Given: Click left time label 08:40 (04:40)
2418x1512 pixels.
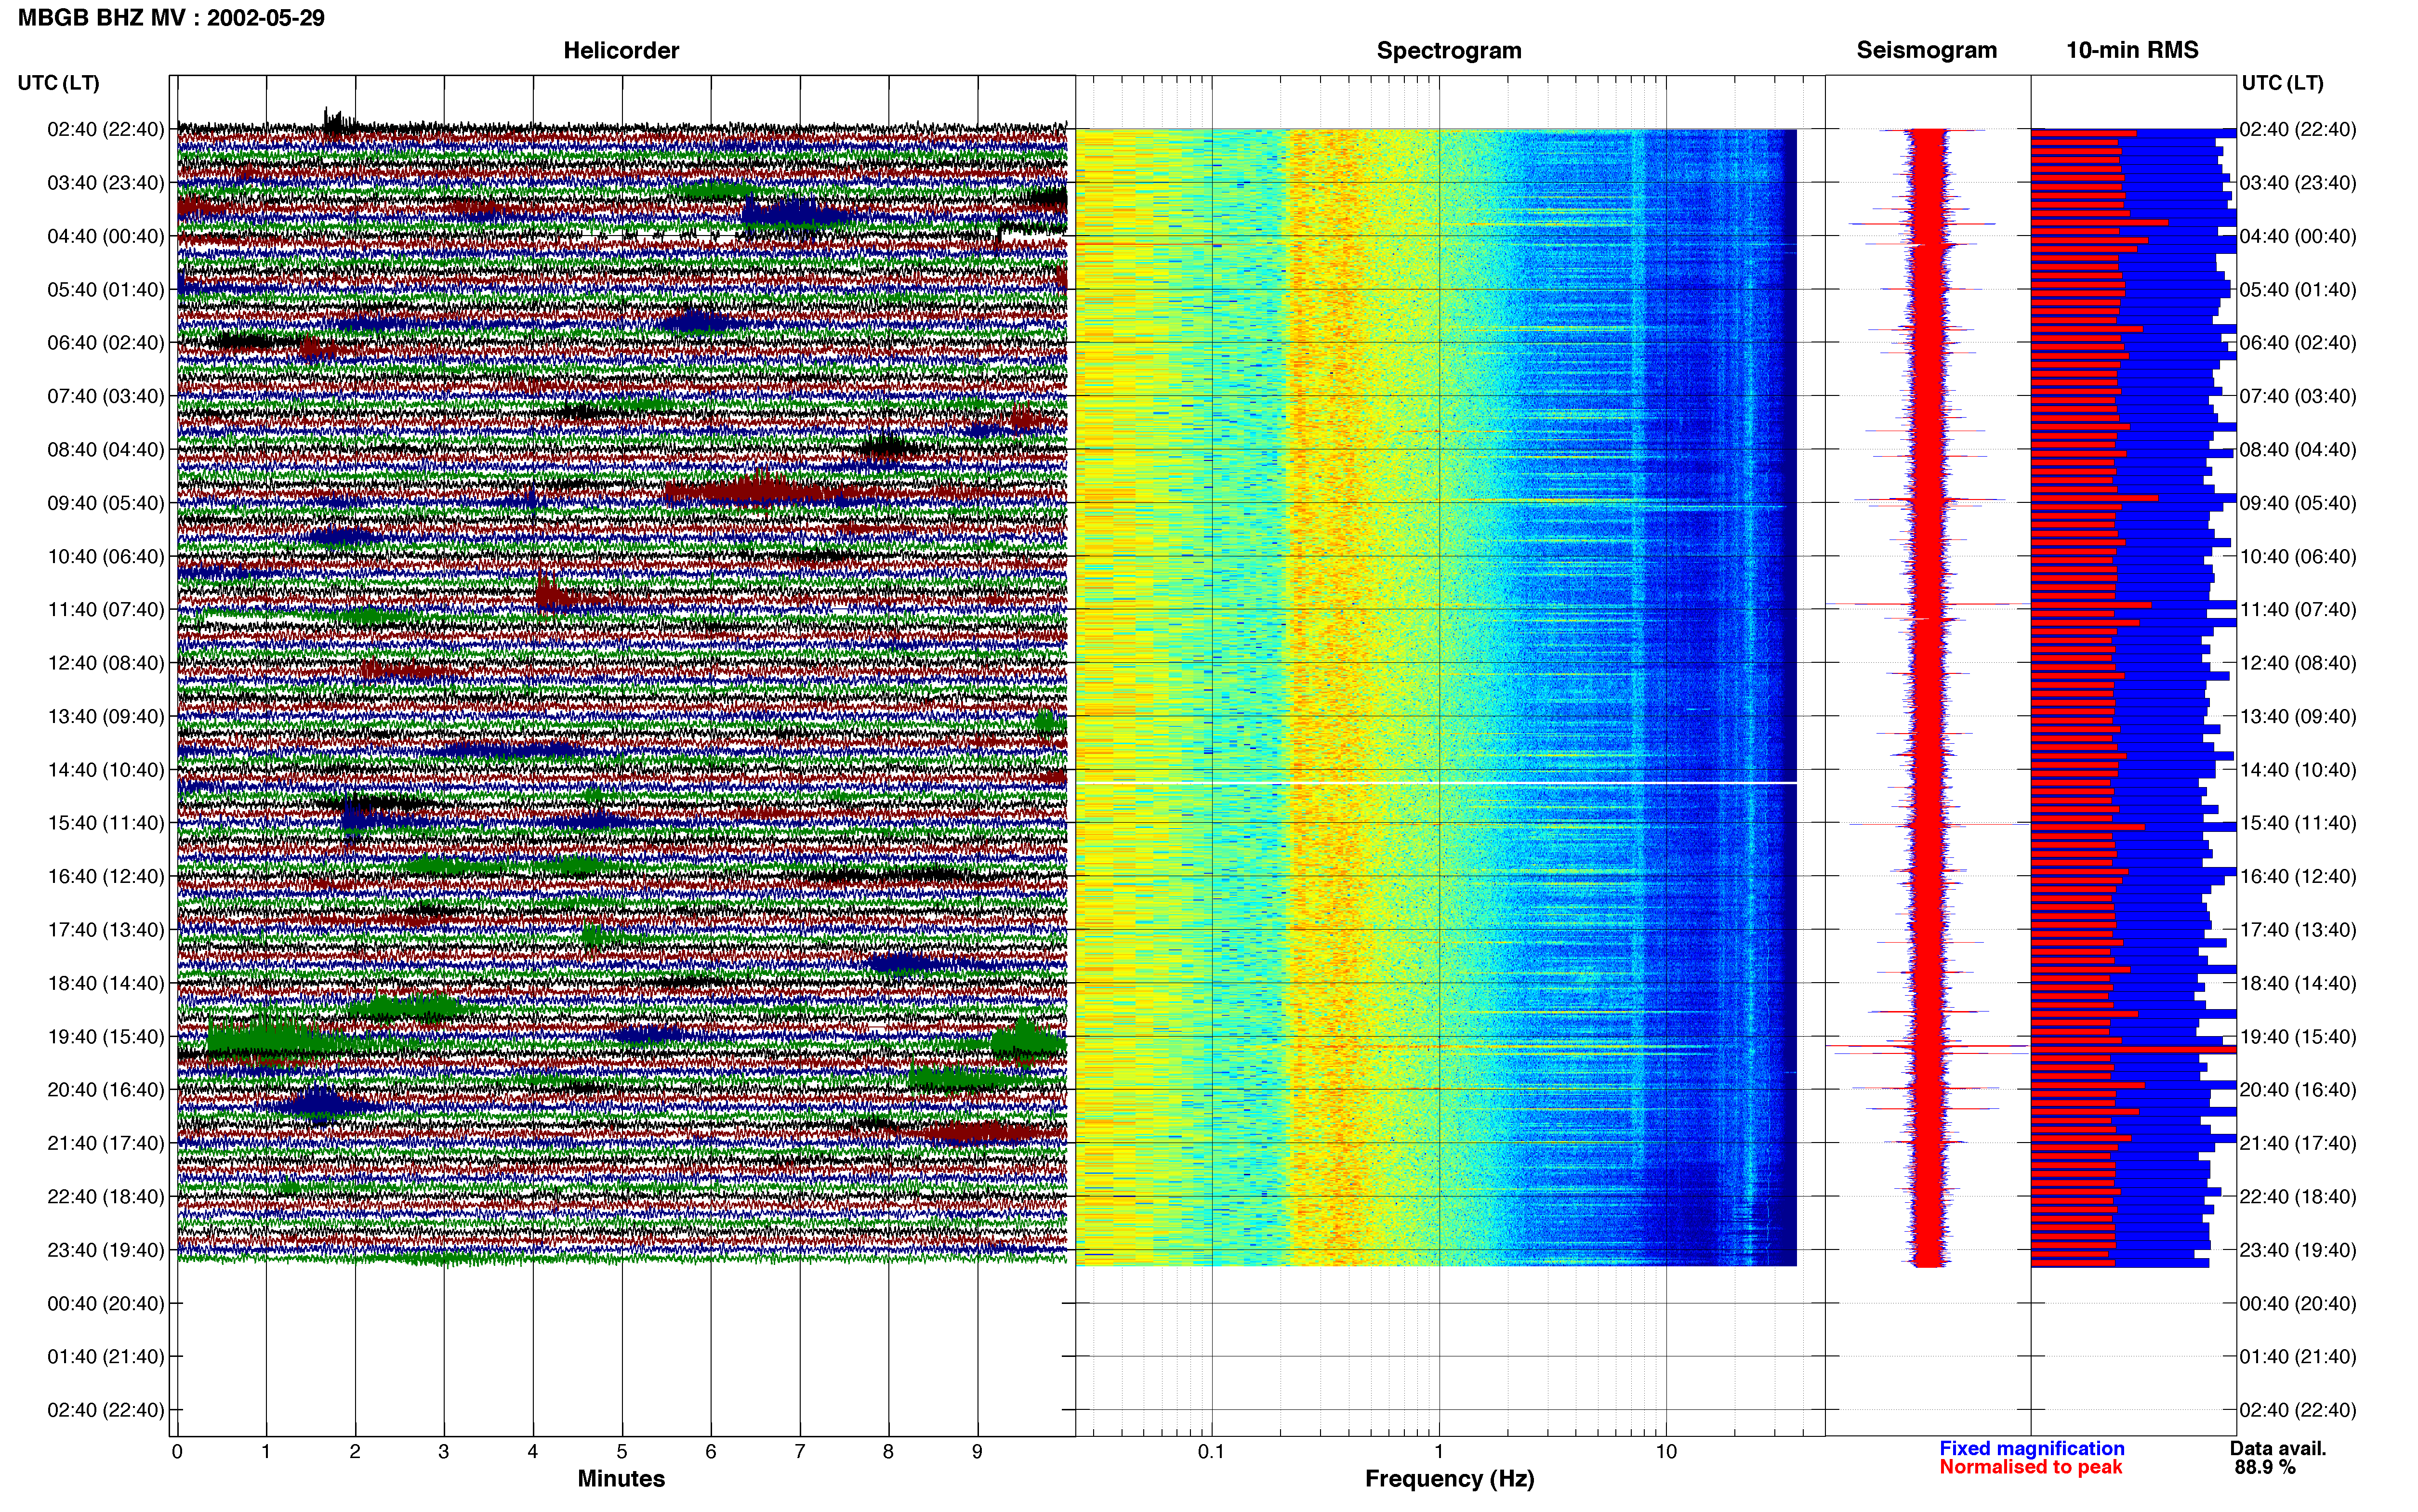Looking at the screenshot, I should [106, 449].
